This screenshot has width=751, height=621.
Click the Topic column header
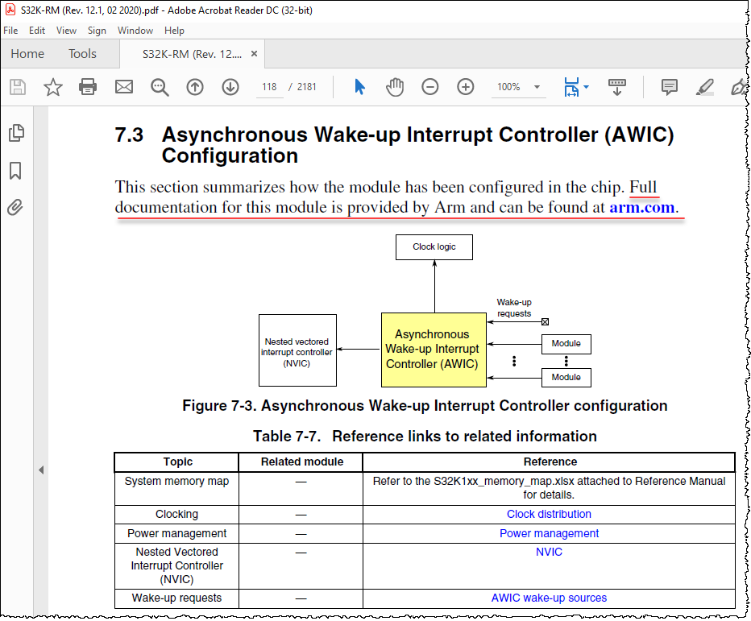(178, 462)
